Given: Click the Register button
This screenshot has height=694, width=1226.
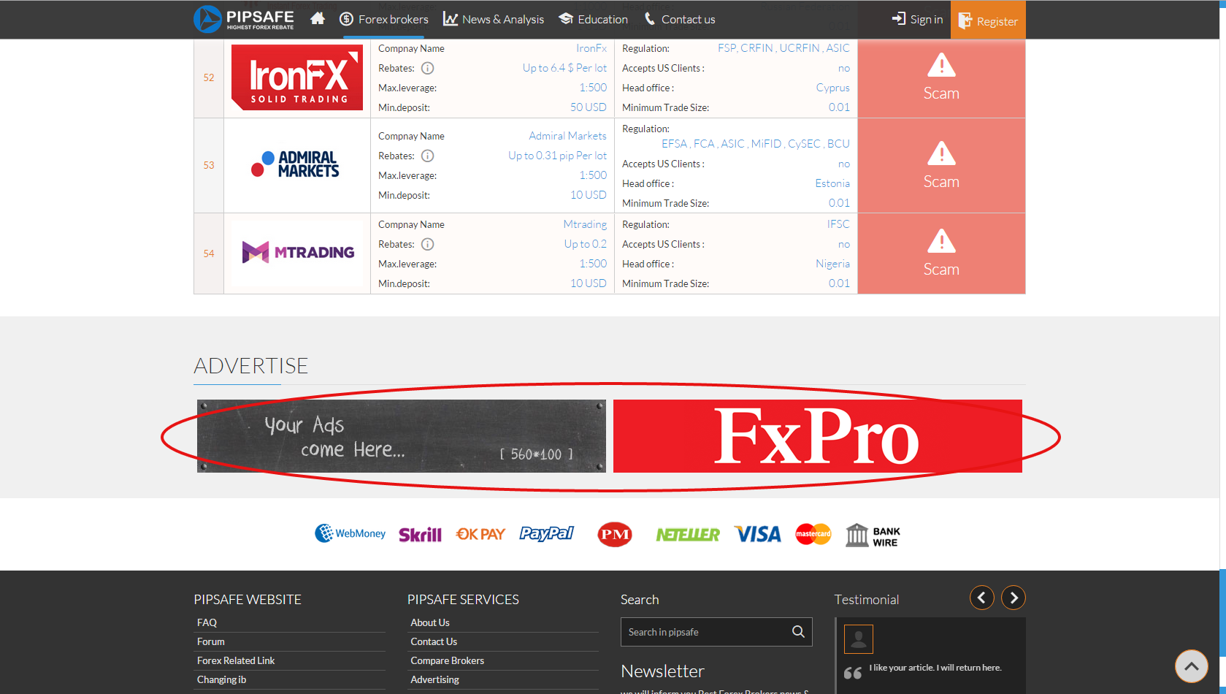Looking at the screenshot, I should [988, 20].
